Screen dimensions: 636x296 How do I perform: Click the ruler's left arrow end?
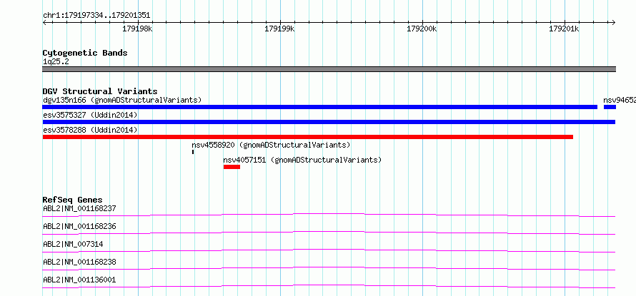(x=44, y=23)
